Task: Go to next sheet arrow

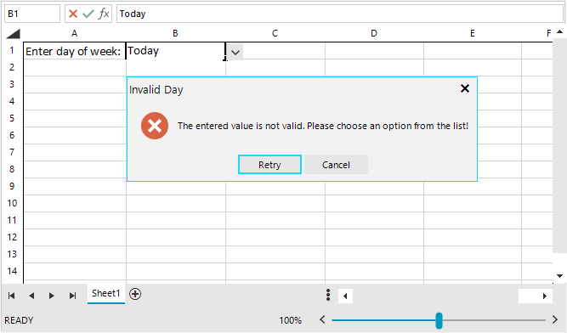Action: [52, 296]
